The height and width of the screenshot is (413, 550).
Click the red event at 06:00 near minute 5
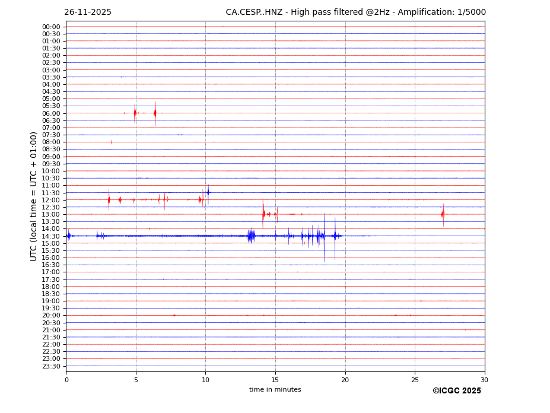pos(135,112)
